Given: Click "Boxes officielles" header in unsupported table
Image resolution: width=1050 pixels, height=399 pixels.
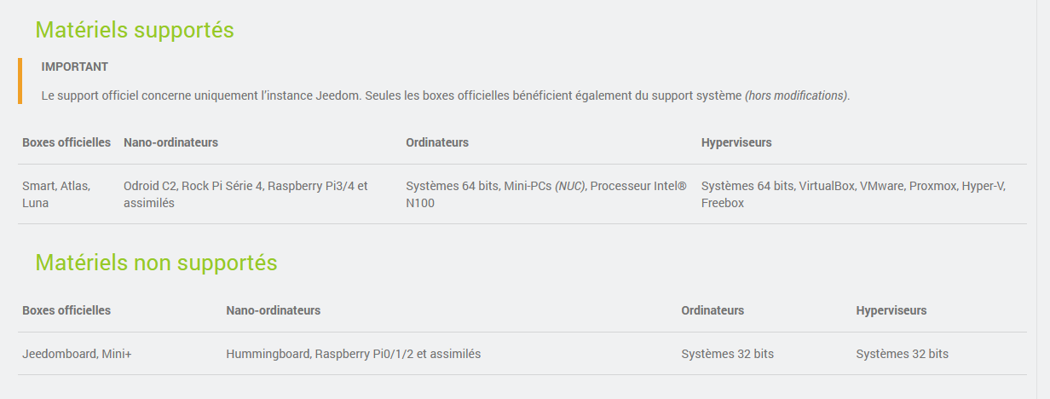Looking at the screenshot, I should [66, 310].
